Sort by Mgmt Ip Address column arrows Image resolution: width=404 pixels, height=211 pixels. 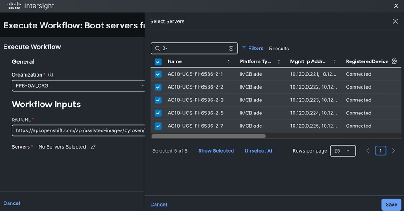335,61
